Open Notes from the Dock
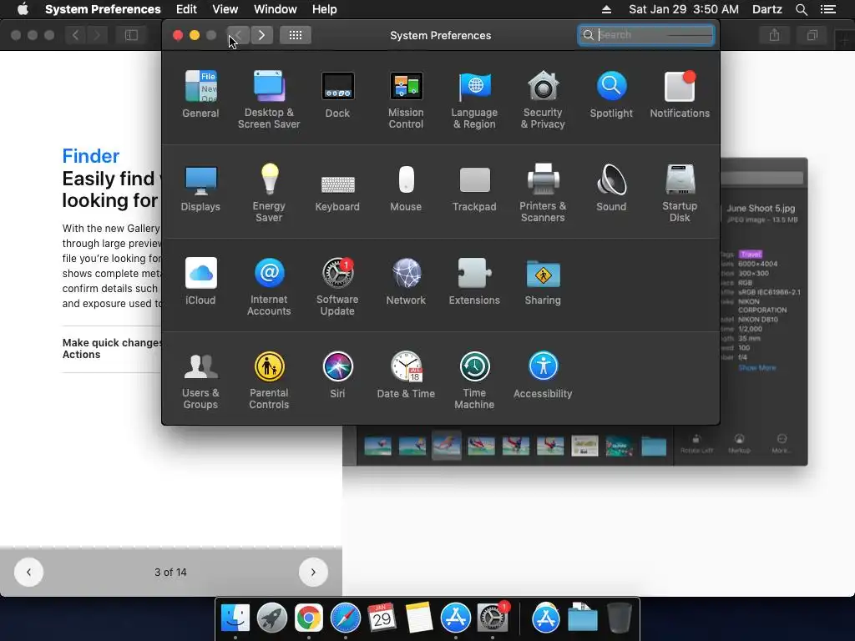The image size is (855, 641). click(x=419, y=618)
